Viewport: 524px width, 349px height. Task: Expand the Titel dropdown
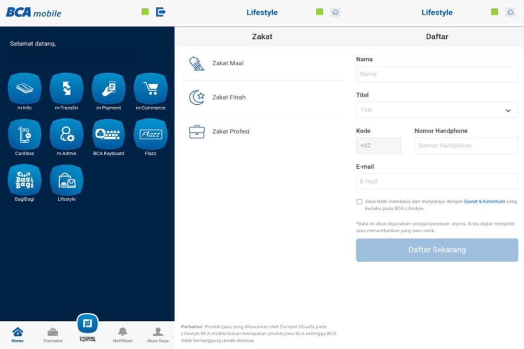click(437, 110)
